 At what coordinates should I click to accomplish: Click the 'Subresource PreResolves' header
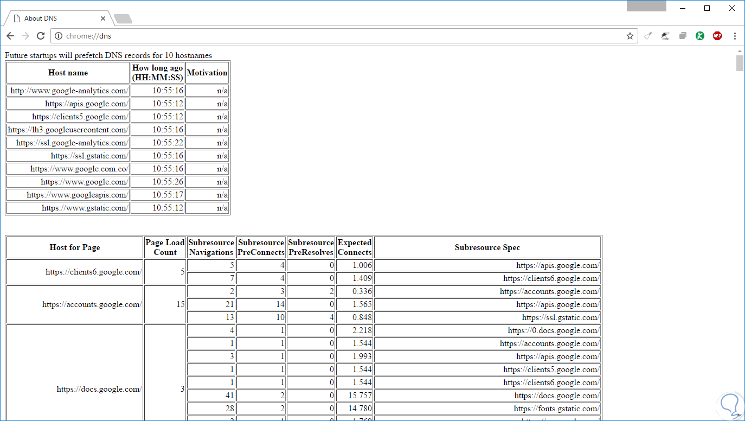point(311,247)
